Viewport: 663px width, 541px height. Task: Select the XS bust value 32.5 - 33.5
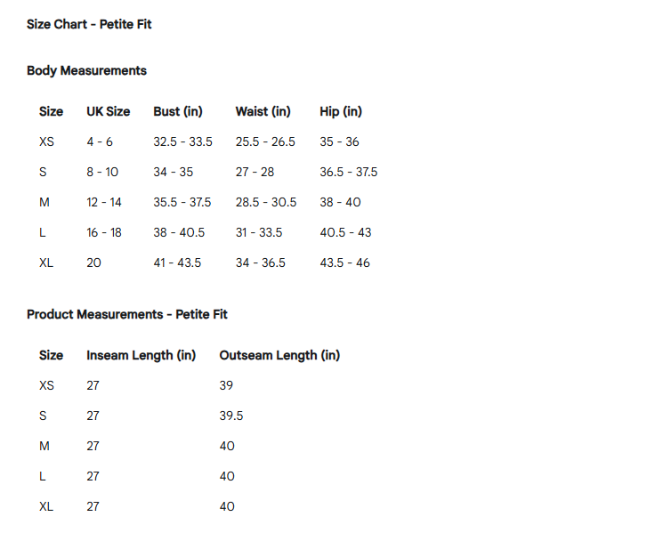(x=182, y=141)
